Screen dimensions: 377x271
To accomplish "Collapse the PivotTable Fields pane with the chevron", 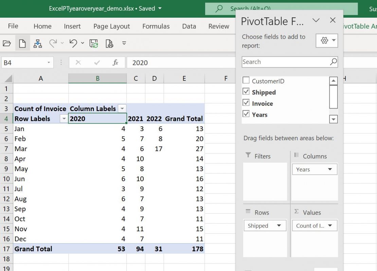I will coord(316,21).
